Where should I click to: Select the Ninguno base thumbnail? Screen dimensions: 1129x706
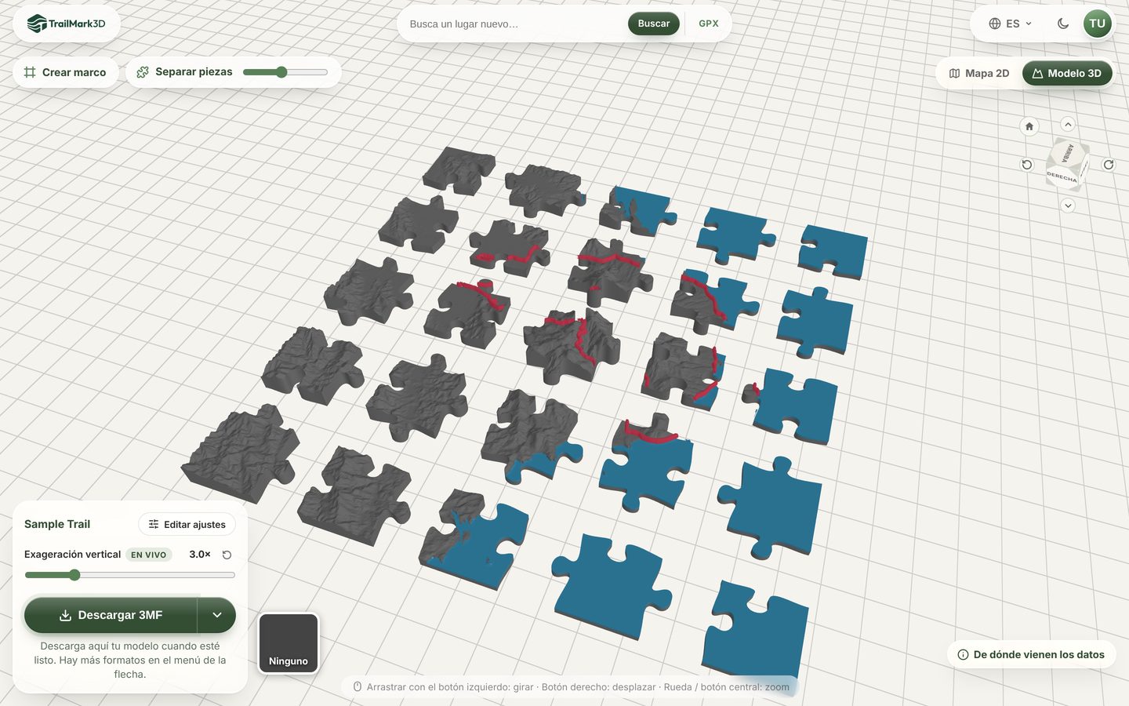[x=289, y=643]
